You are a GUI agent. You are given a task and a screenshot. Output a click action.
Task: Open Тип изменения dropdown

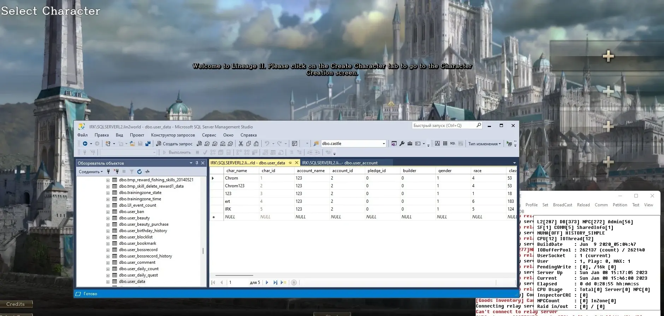click(484, 144)
